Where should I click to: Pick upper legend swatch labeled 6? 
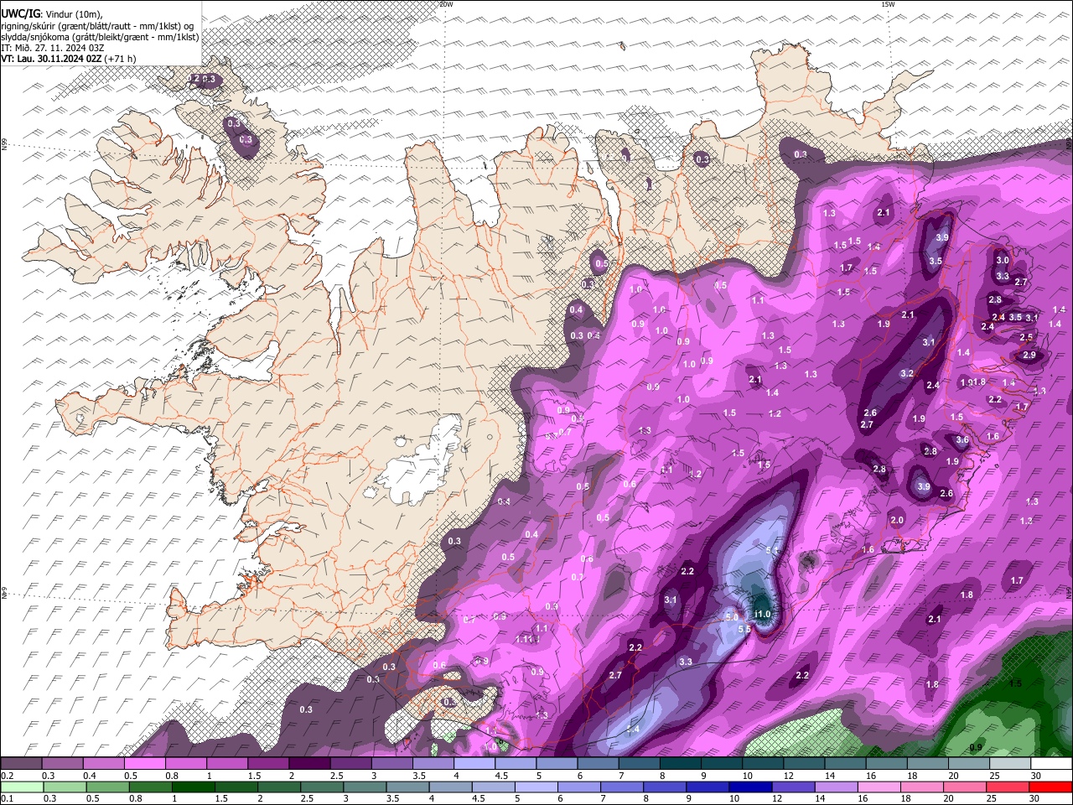(598, 763)
